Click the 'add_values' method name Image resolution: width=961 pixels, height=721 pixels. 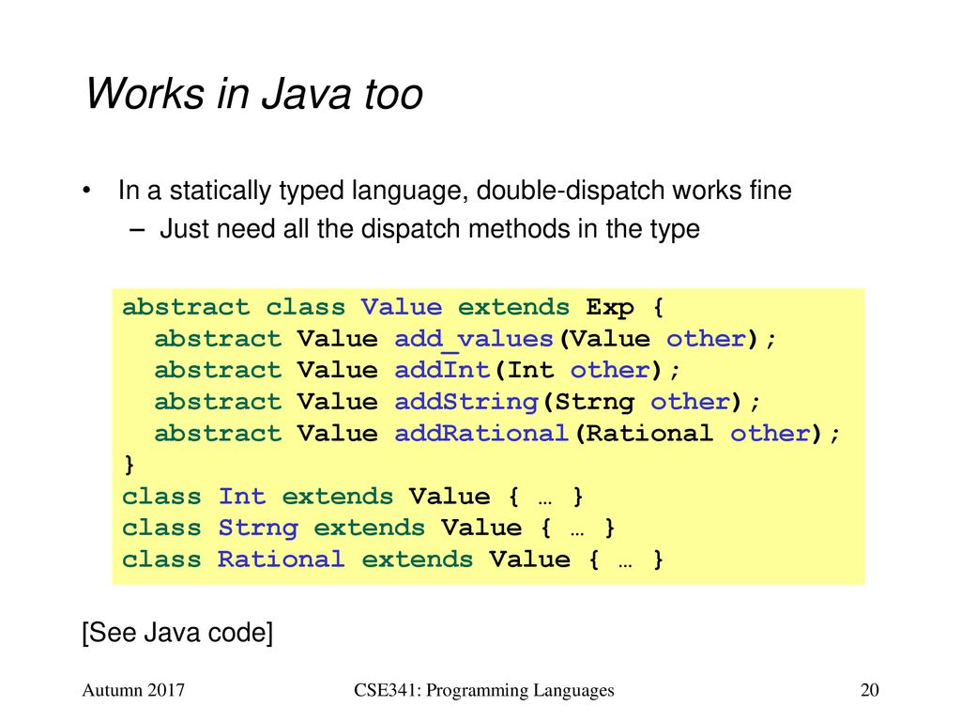pos(474,340)
